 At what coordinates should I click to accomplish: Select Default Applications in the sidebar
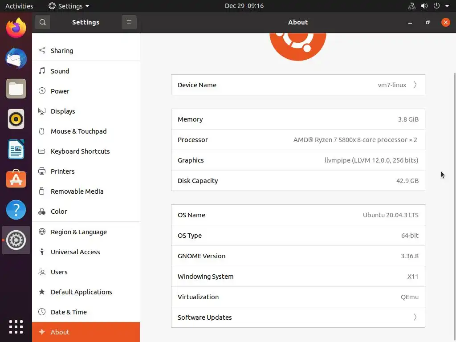point(86,292)
